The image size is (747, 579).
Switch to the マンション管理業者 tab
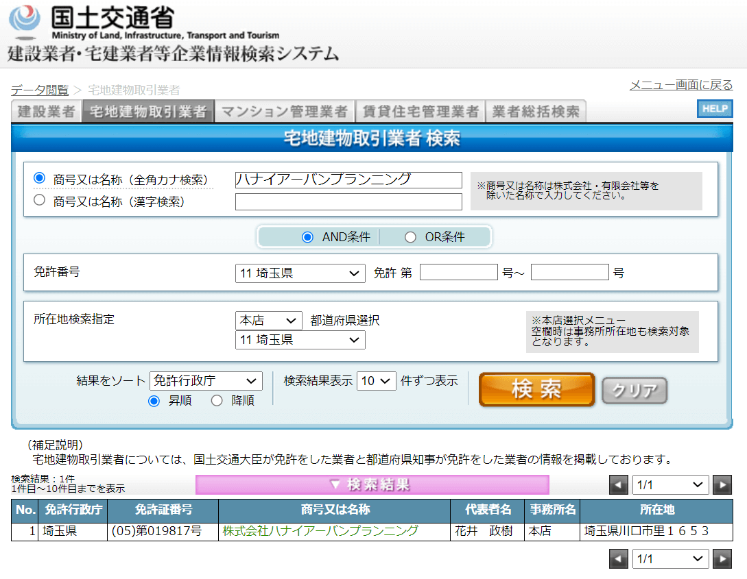(284, 112)
